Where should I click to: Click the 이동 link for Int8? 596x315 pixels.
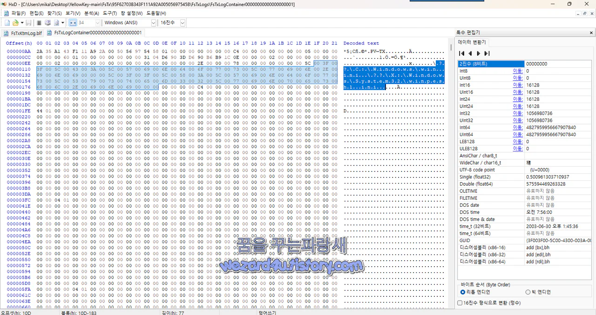click(517, 71)
